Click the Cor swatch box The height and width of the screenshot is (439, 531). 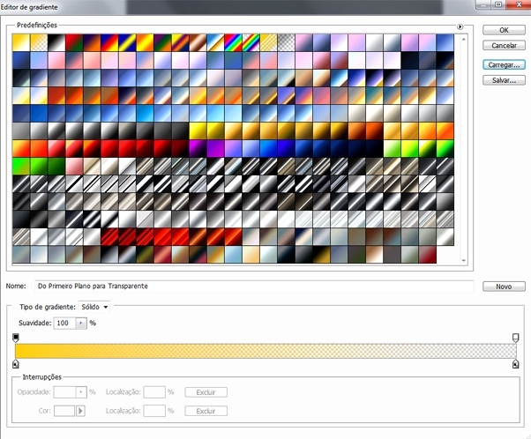click(x=64, y=411)
